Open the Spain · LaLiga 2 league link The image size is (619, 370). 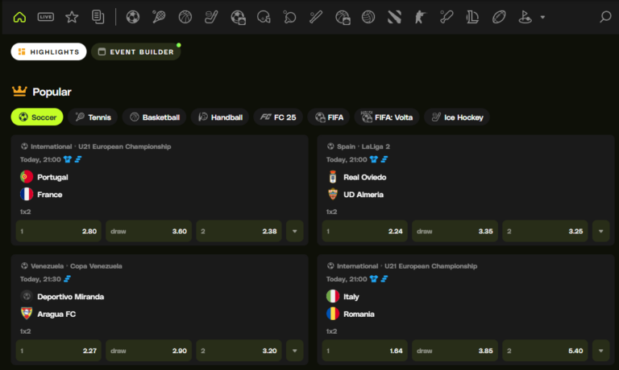tap(364, 146)
